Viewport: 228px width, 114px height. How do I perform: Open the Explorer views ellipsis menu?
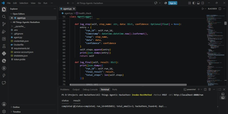[55, 9]
